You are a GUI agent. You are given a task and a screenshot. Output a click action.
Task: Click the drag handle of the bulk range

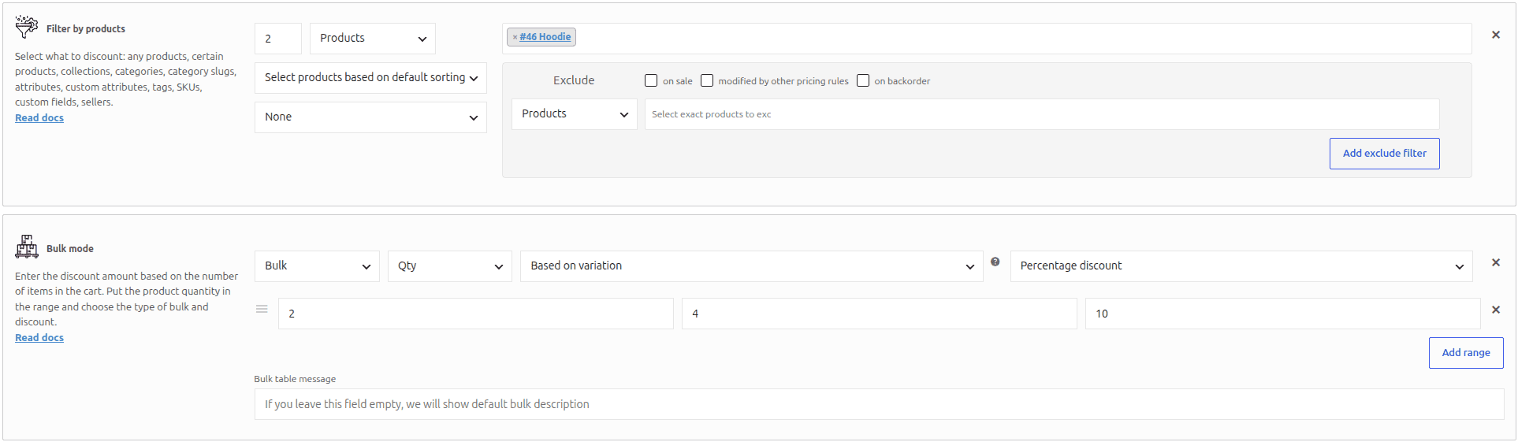(x=262, y=309)
